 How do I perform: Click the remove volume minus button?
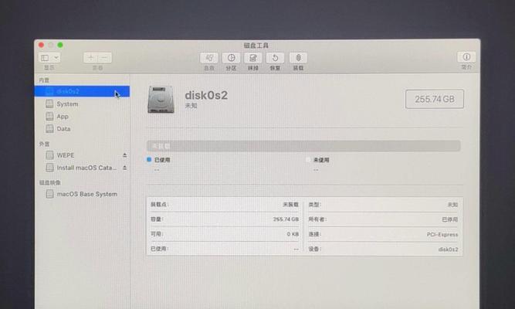(x=105, y=58)
